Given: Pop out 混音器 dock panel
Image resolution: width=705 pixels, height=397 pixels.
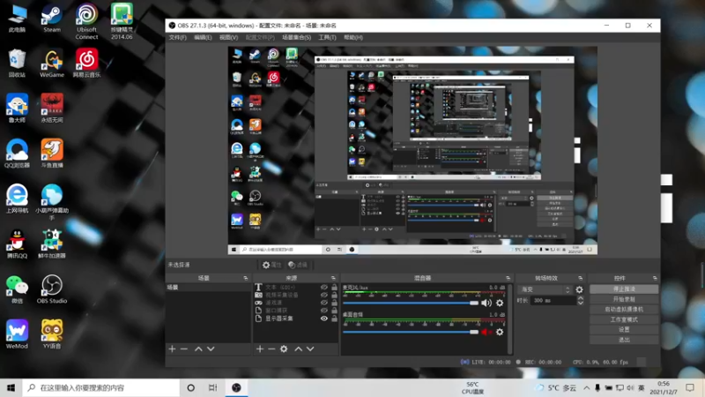Looking at the screenshot, I should [x=508, y=278].
